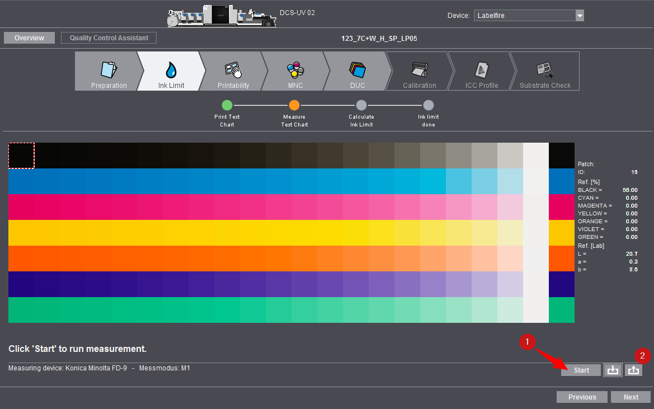Switch to the Overview tab
Viewport: 654px width, 409px height.
pos(29,38)
